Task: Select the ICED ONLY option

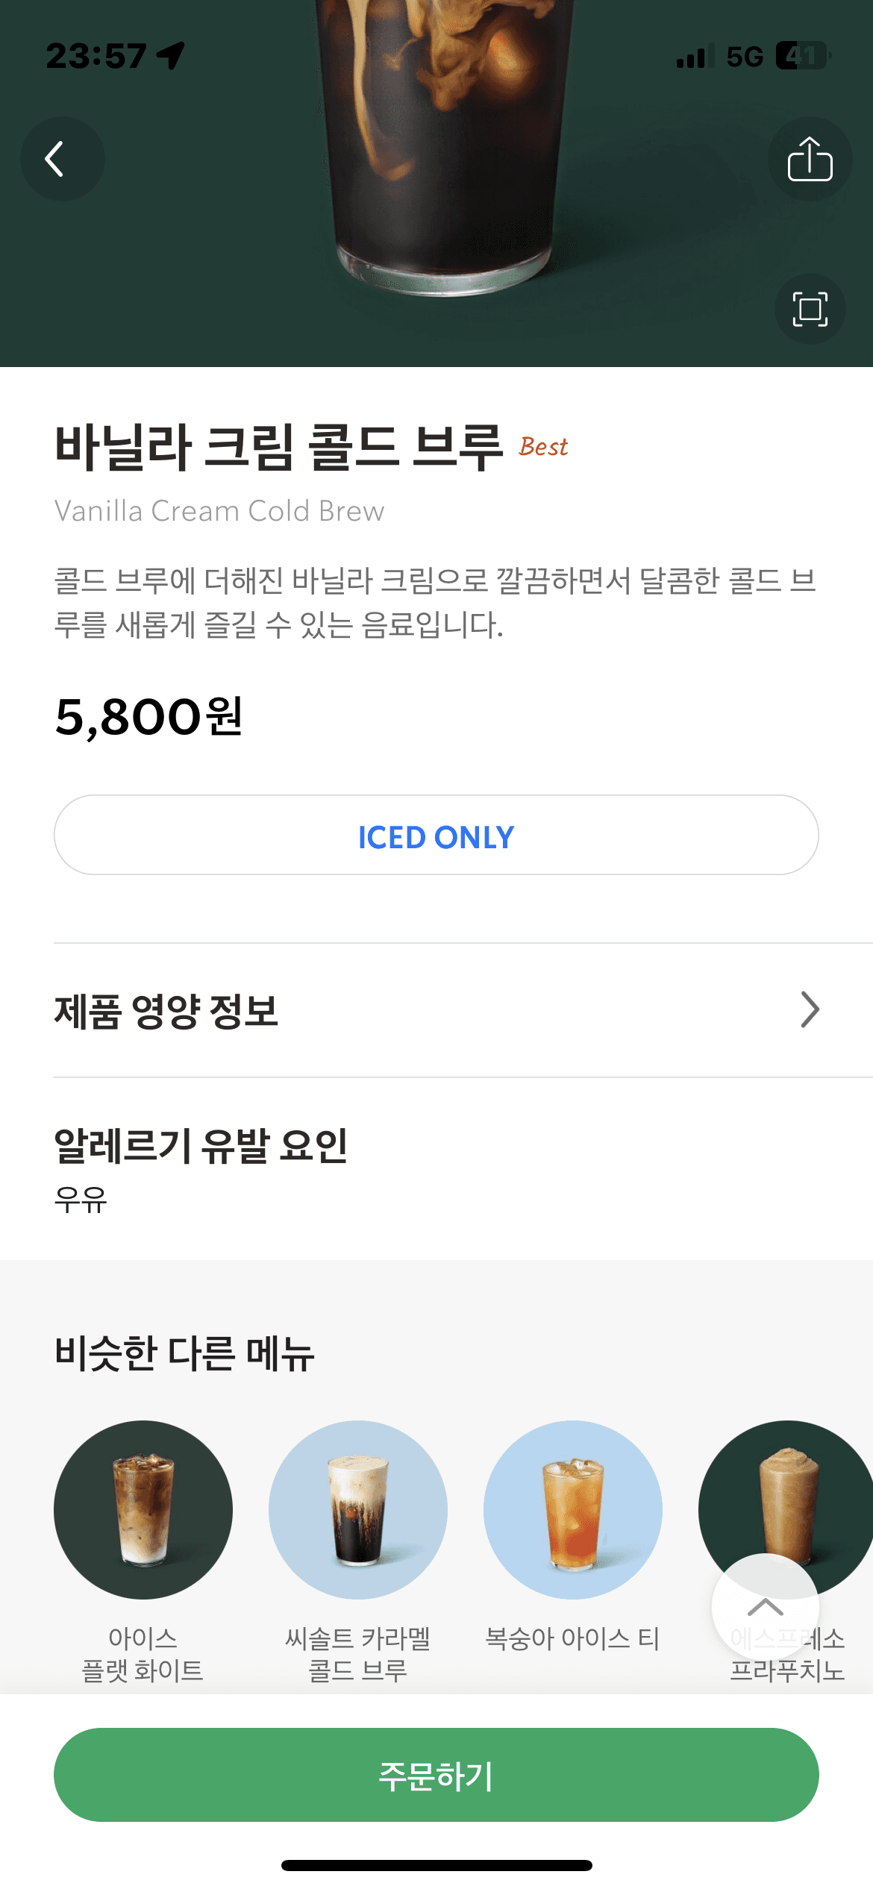Action: 436,836
